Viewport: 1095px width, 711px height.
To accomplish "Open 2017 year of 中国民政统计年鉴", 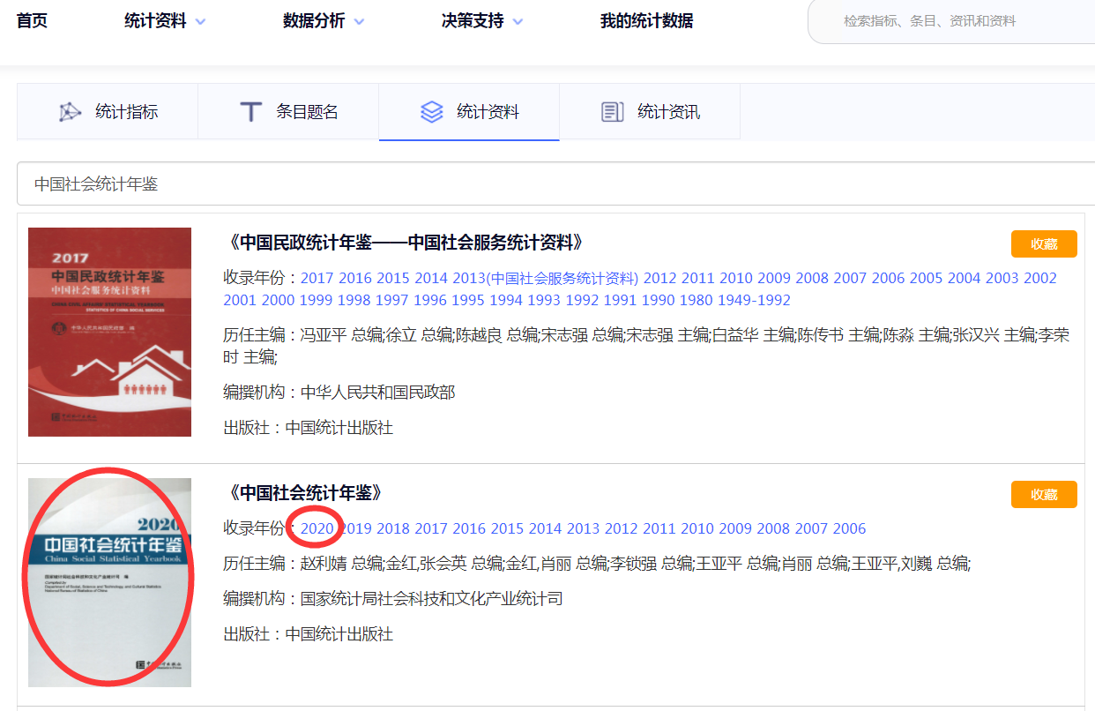I will (x=317, y=278).
